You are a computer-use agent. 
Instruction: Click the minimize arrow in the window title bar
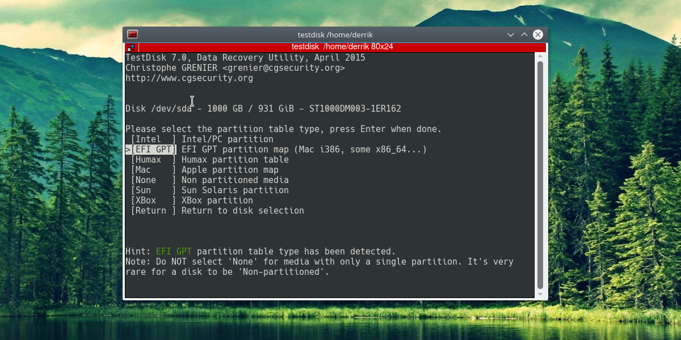(511, 35)
